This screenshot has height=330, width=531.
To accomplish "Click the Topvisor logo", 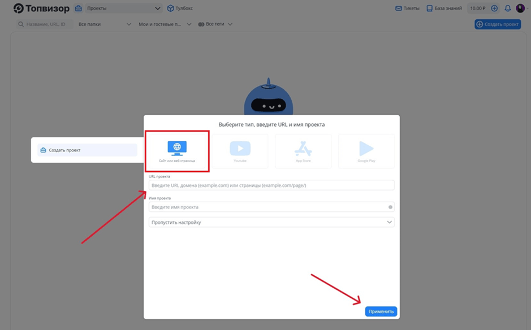I will tap(41, 8).
